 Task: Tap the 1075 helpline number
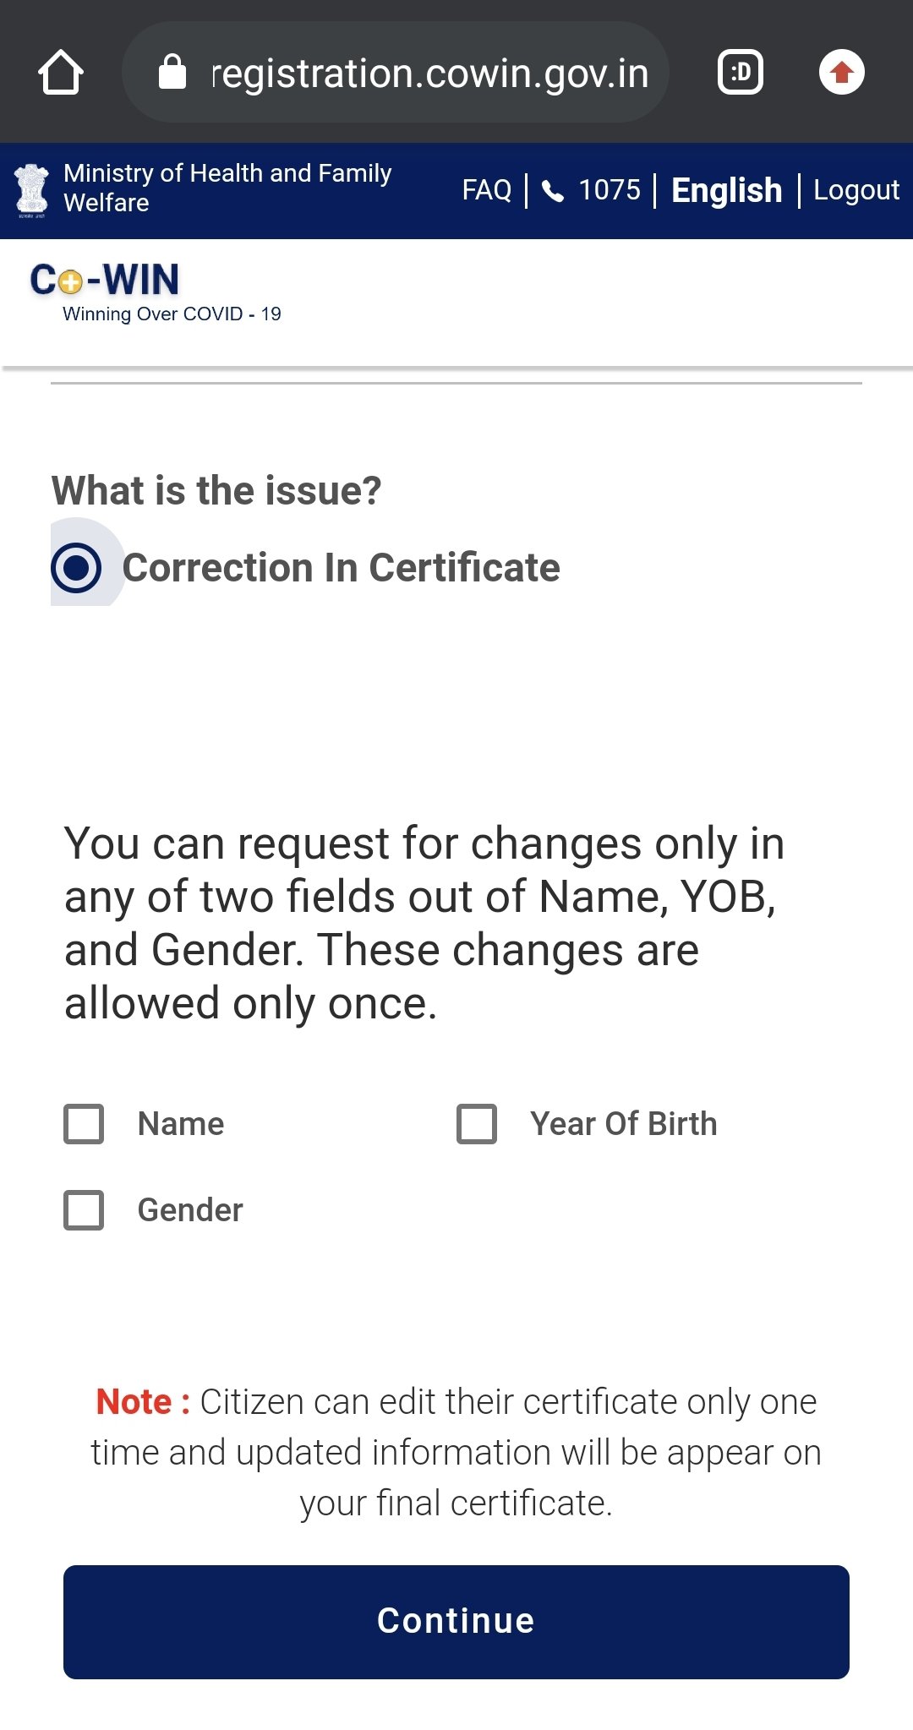[610, 190]
